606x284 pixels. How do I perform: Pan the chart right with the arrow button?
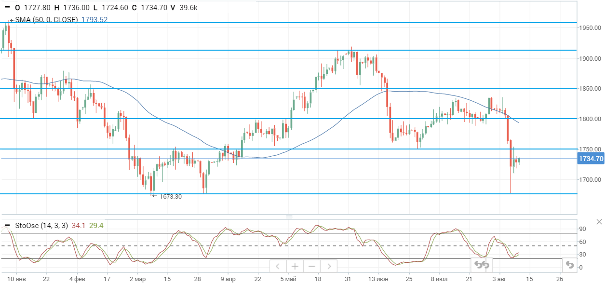click(328, 266)
